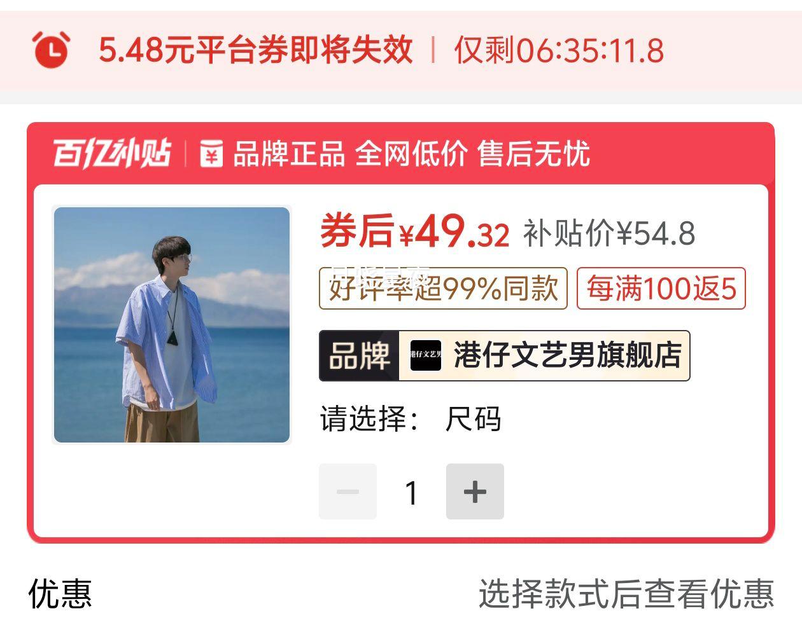The image size is (802, 618).
Task: Decrease quantity with the minus button
Action: 348,491
